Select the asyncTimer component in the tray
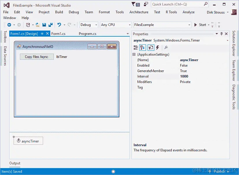Screen dimensions: 239x175 pos(28,141)
